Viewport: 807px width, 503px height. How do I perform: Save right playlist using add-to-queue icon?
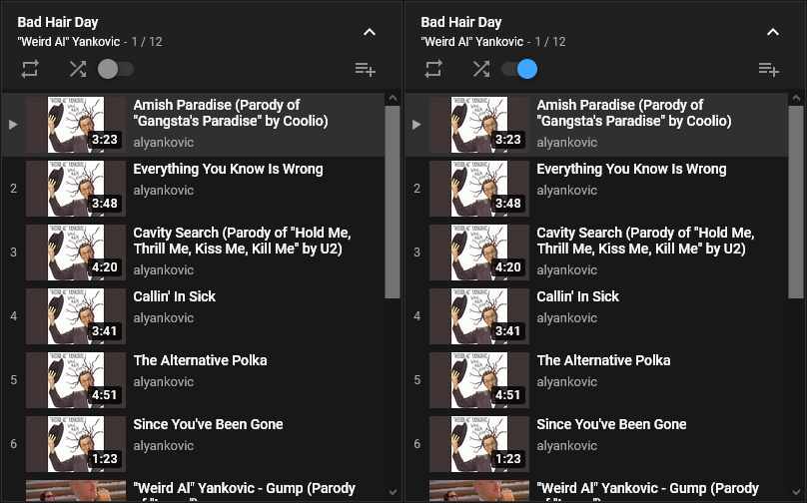pos(768,69)
